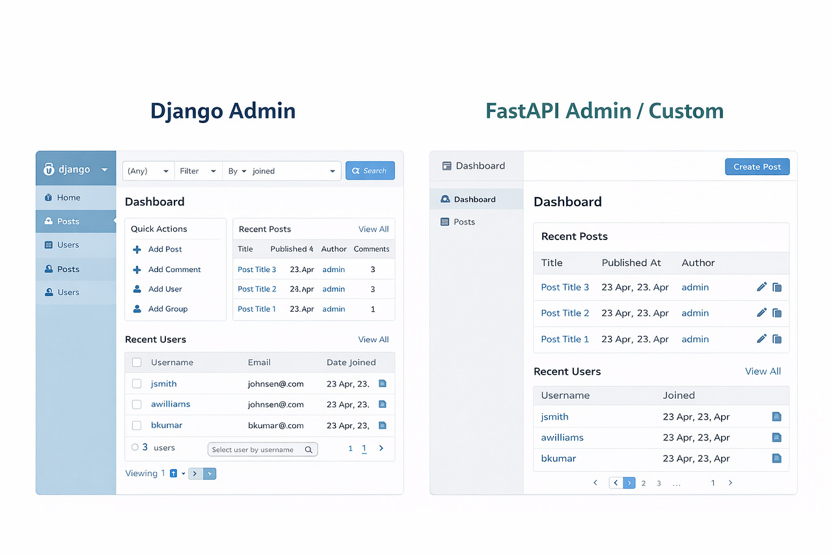Click the django logo icon

pyautogui.click(x=49, y=169)
